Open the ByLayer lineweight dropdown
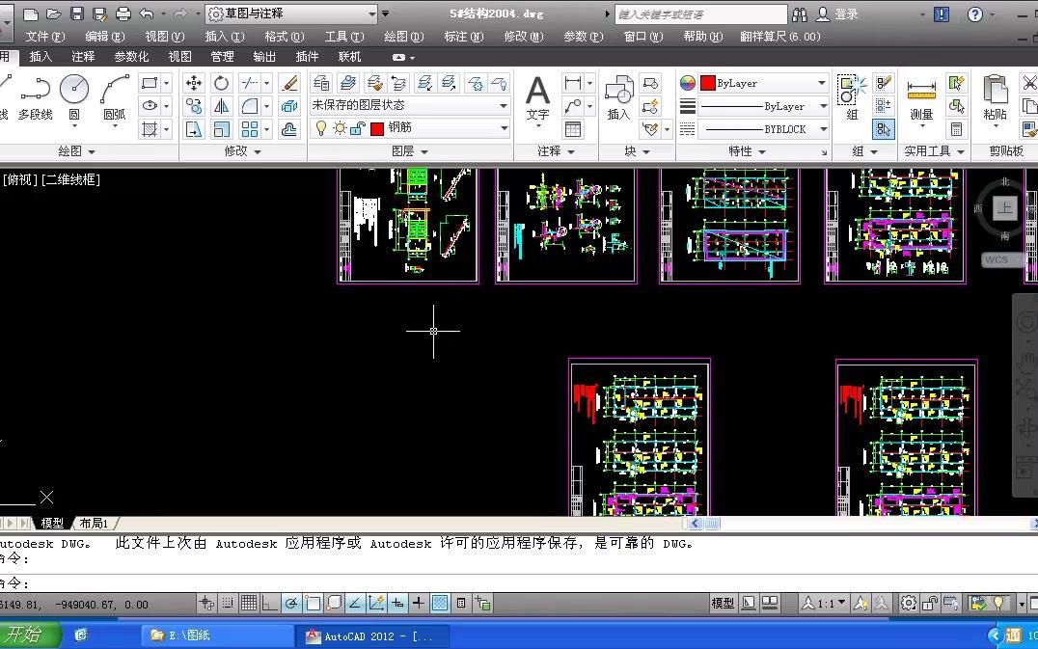The width and height of the screenshot is (1038, 649). tap(763, 106)
